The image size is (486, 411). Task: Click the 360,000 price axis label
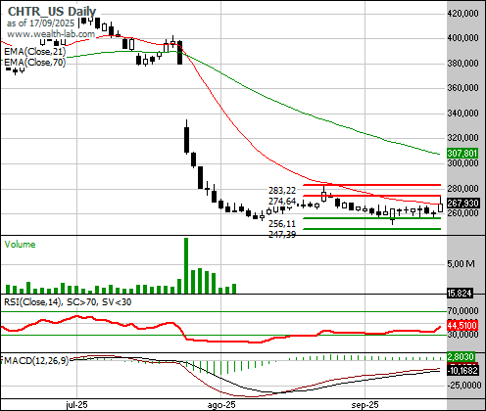coord(462,88)
